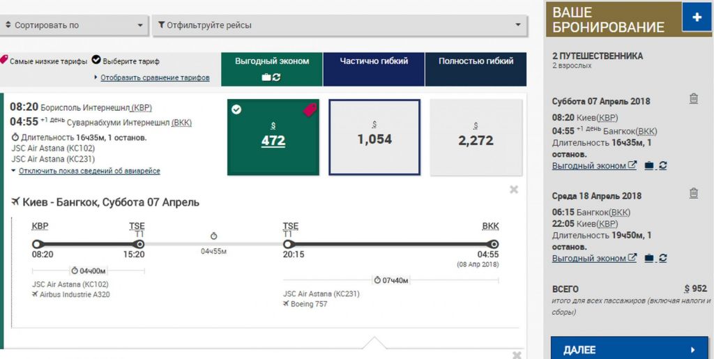
Task: Close the Kiev–Bangkok flight details panel
Action: [514, 190]
